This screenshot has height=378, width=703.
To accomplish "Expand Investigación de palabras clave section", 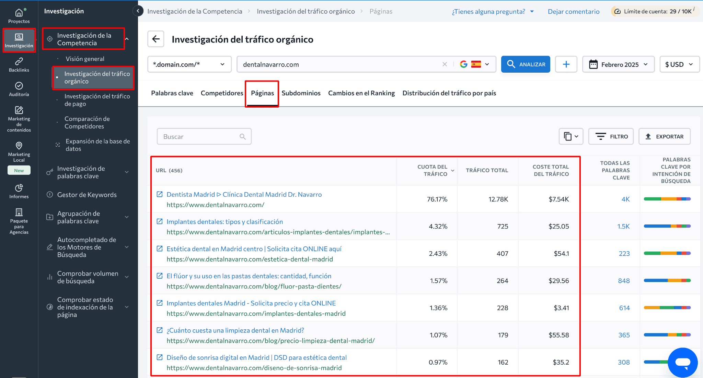I will 127,172.
